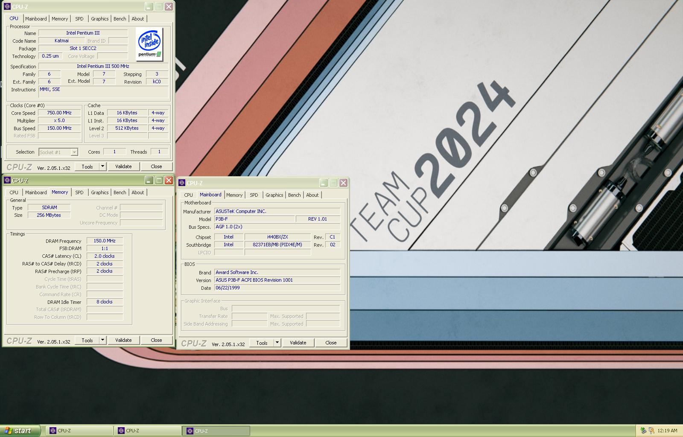Click the Intel Inside Pentium III logo
683x437 pixels.
(149, 45)
